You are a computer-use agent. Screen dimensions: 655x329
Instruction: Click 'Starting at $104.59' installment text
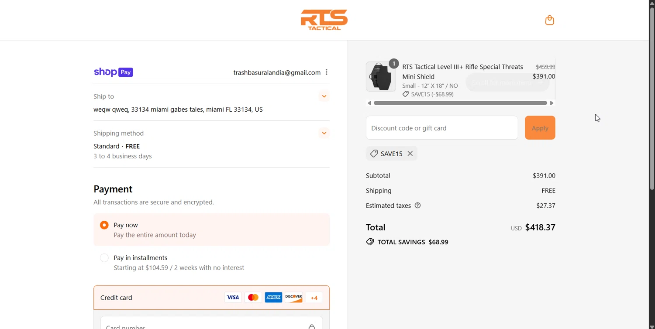pyautogui.click(x=179, y=267)
